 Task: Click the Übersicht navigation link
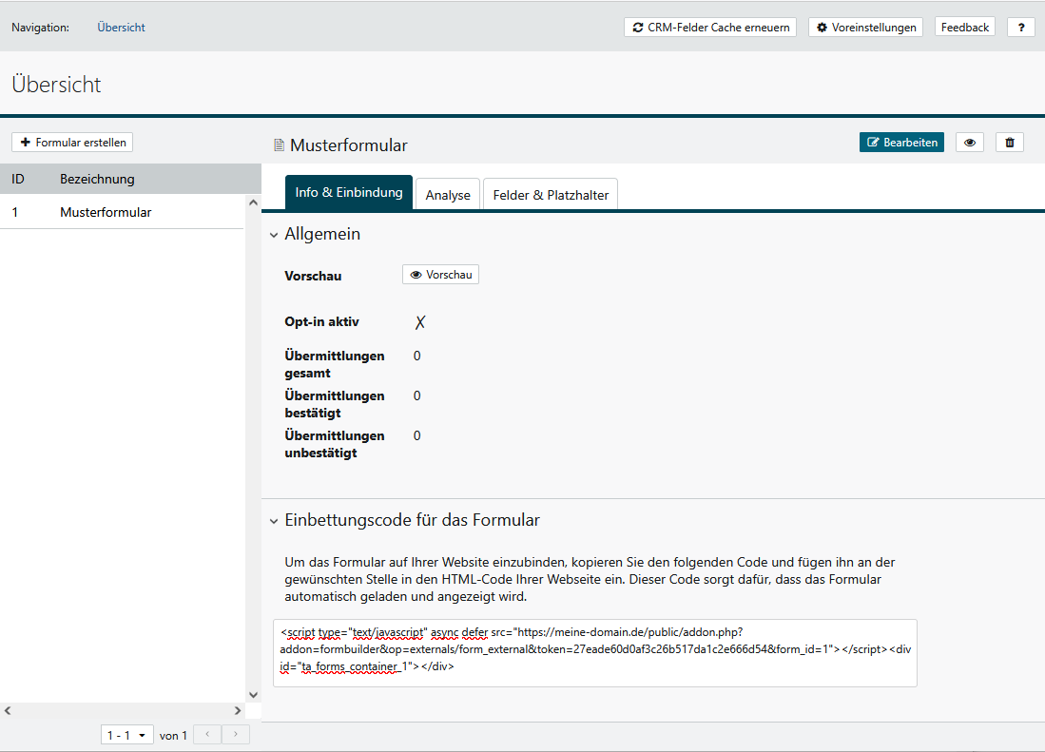[x=121, y=28]
